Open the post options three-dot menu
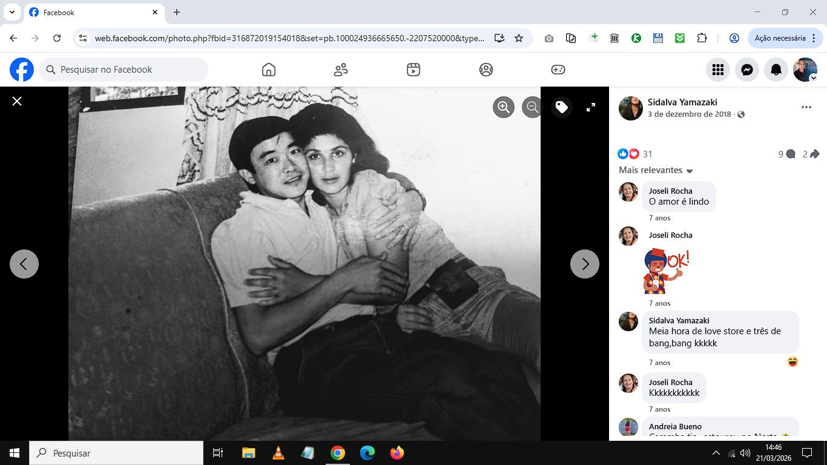The image size is (827, 465). (x=806, y=107)
